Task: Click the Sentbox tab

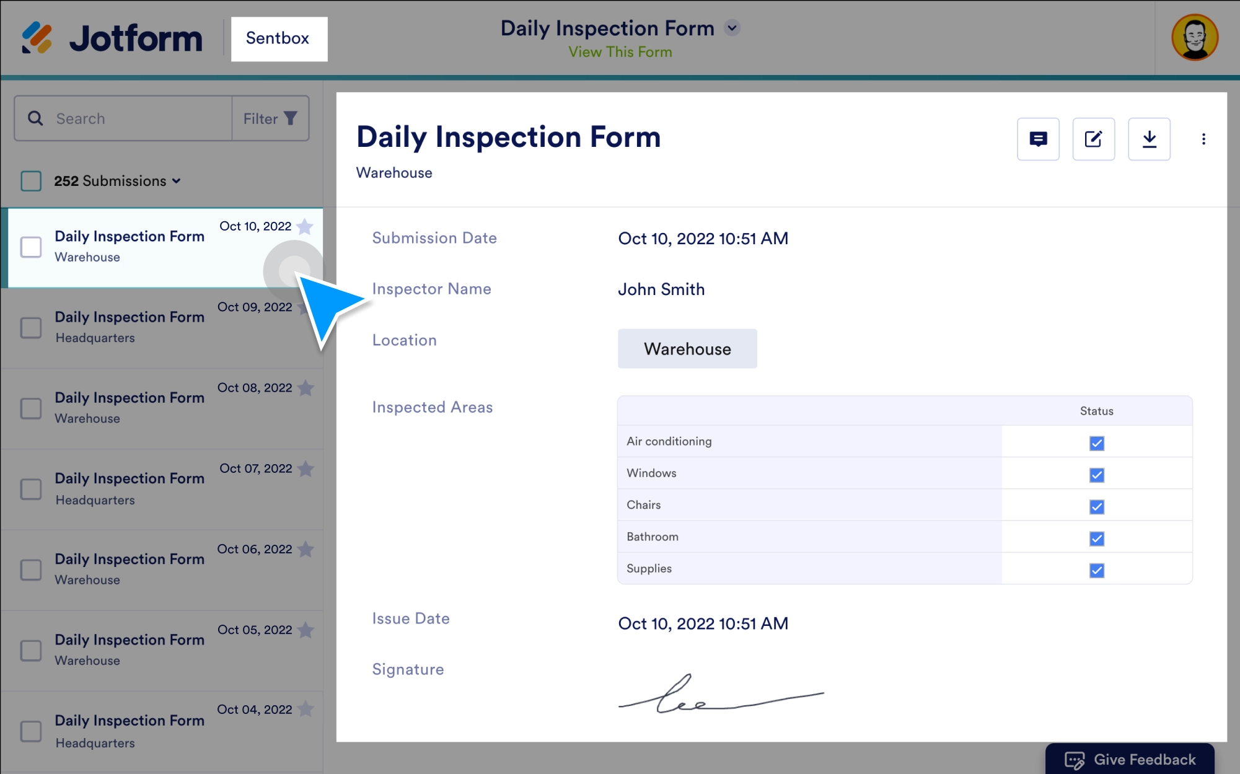Action: click(x=276, y=38)
